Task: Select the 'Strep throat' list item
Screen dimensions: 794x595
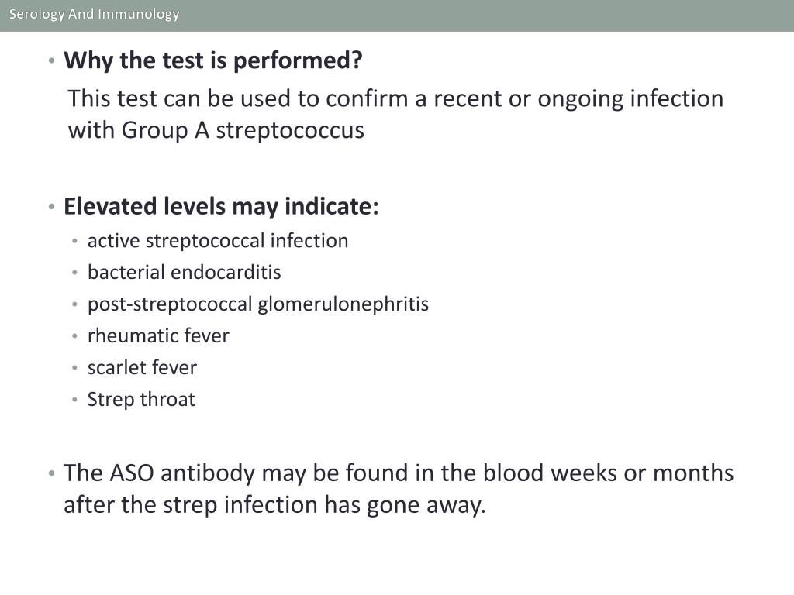Action: point(141,400)
